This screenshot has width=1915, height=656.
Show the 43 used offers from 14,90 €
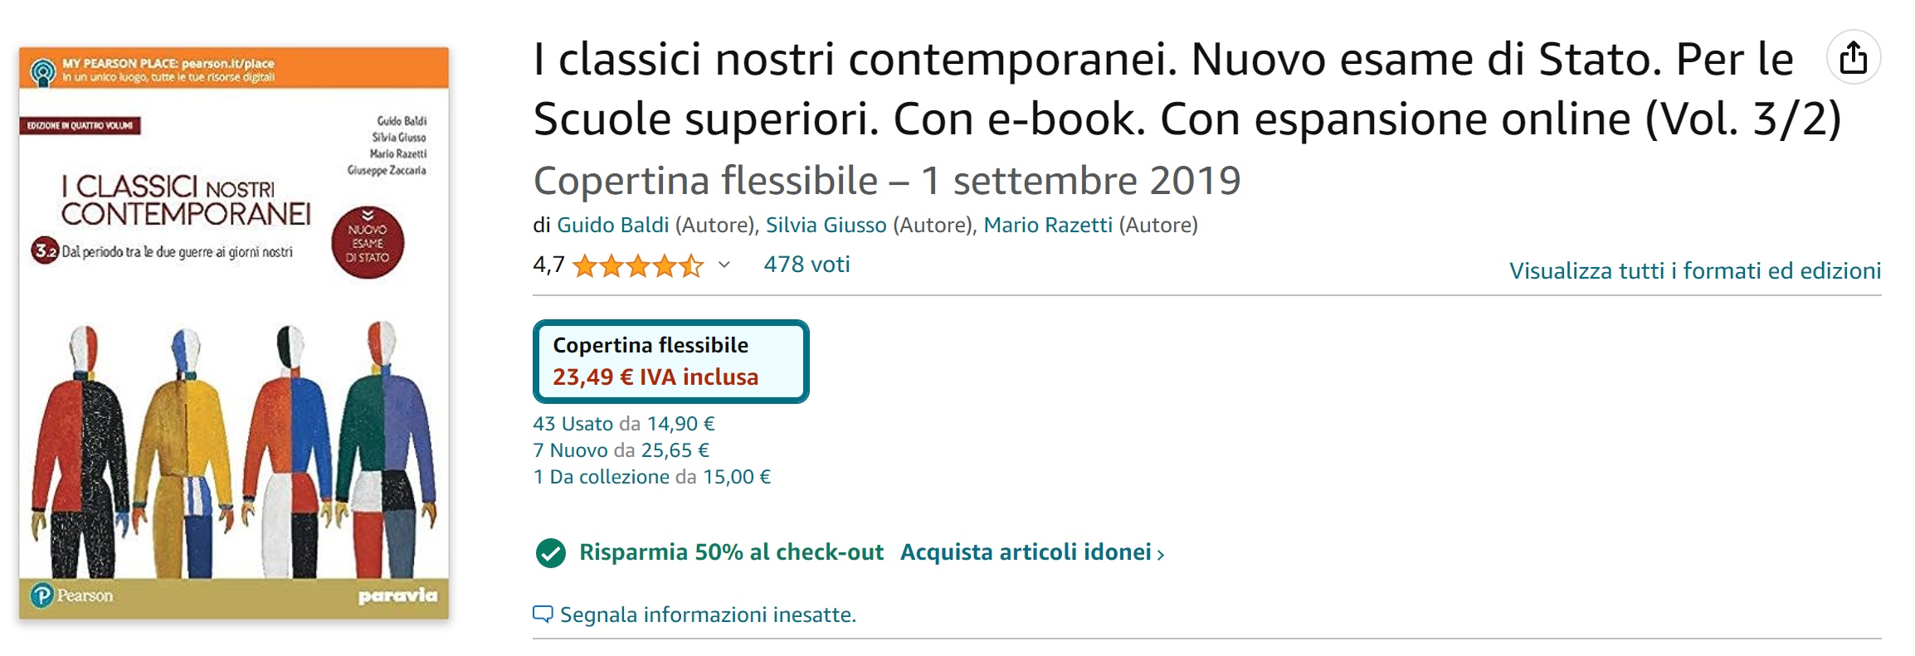point(624,424)
